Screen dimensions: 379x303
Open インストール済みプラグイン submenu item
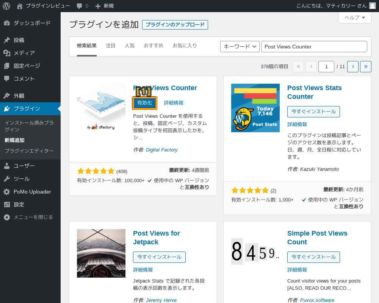click(29, 126)
